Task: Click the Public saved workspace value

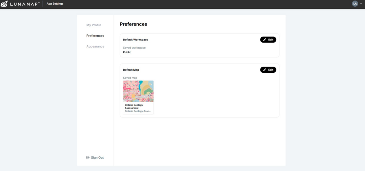Action: tap(127, 52)
